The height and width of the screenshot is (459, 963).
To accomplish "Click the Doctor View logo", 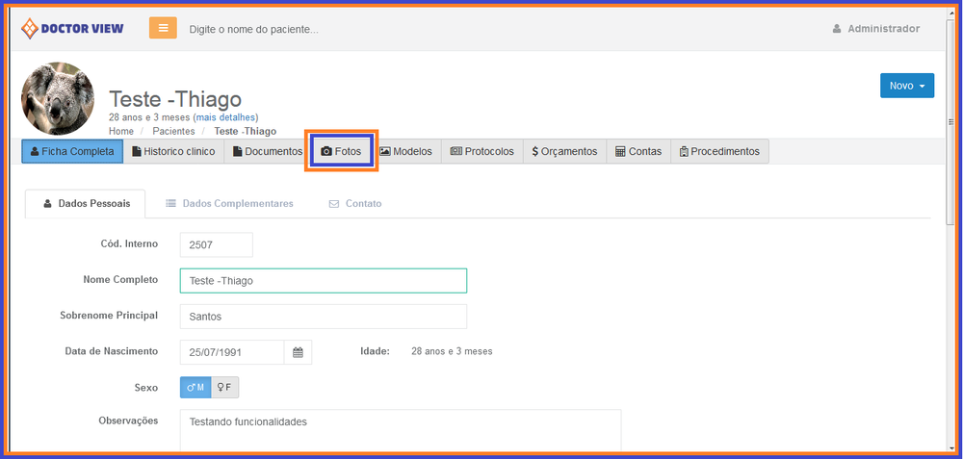I will click(x=73, y=28).
